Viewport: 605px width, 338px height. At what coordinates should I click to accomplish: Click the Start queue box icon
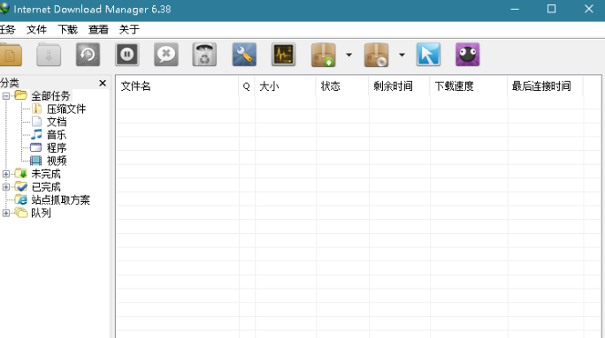(x=324, y=55)
